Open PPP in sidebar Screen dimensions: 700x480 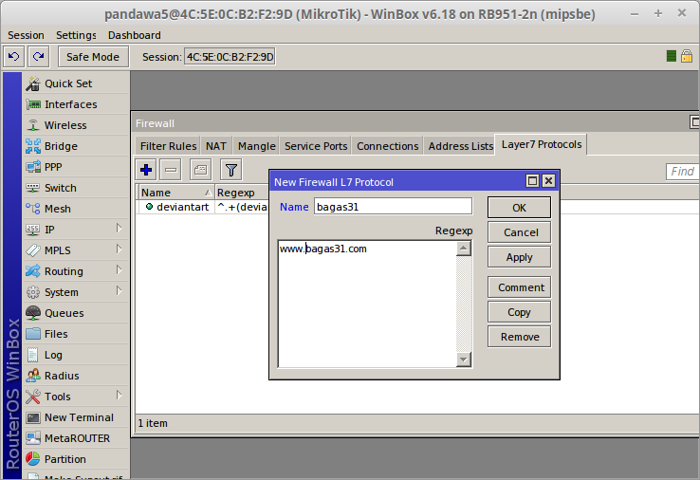[x=76, y=167]
